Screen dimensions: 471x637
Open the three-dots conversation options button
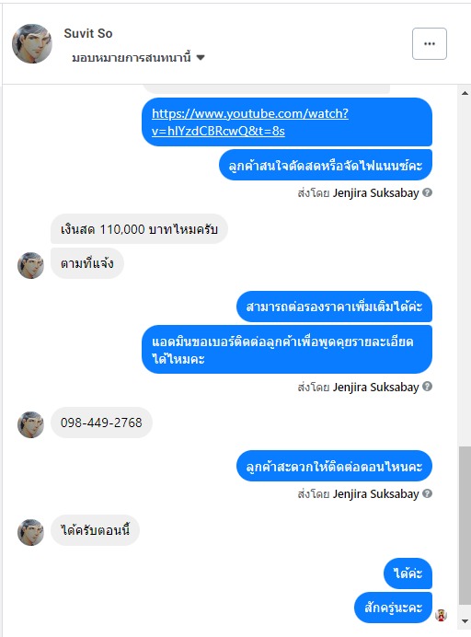coord(430,43)
